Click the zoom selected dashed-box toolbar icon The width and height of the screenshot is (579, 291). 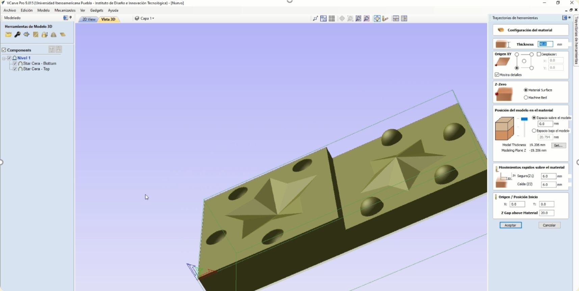[x=367, y=19]
